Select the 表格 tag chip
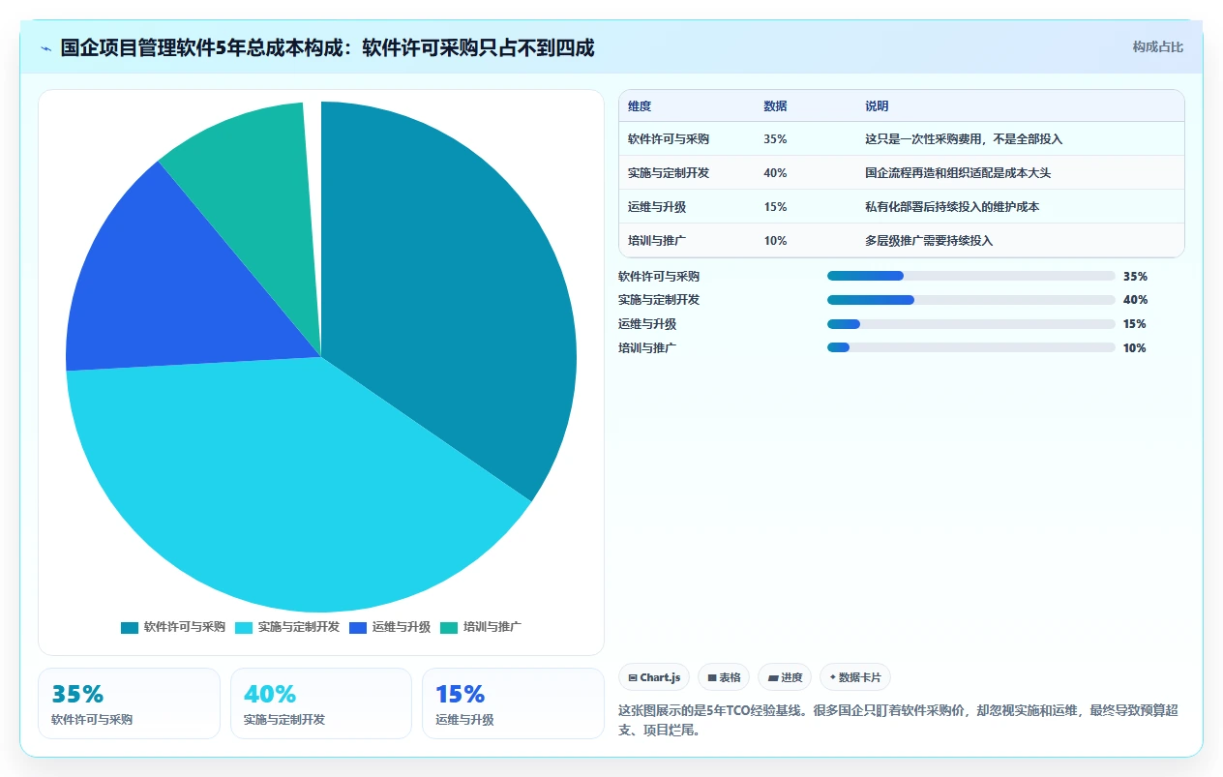Image resolution: width=1223 pixels, height=777 pixels. (x=724, y=677)
